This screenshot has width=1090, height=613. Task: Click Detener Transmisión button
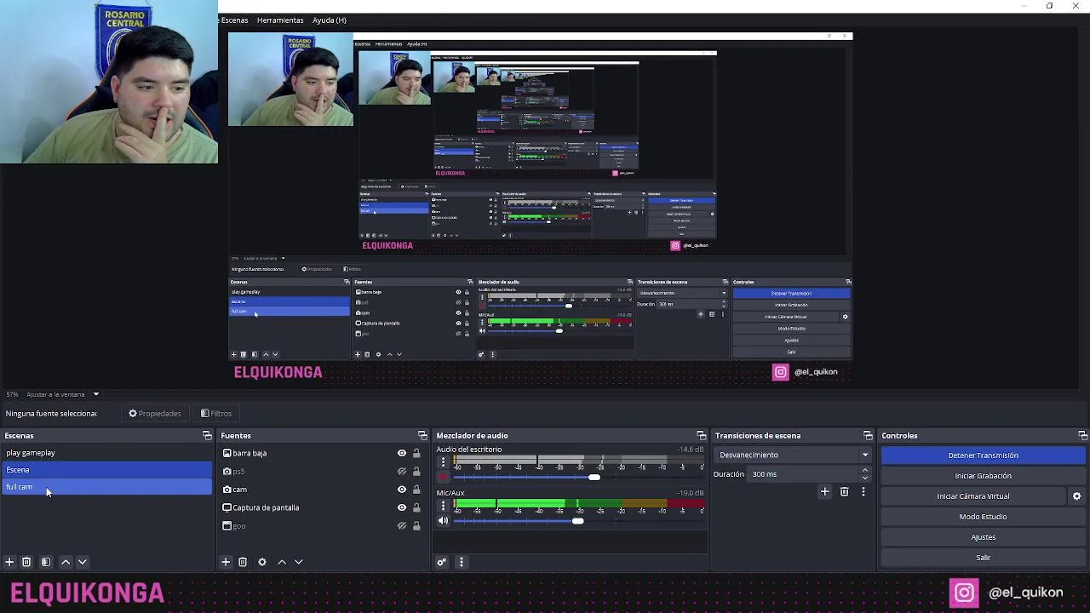pos(983,455)
